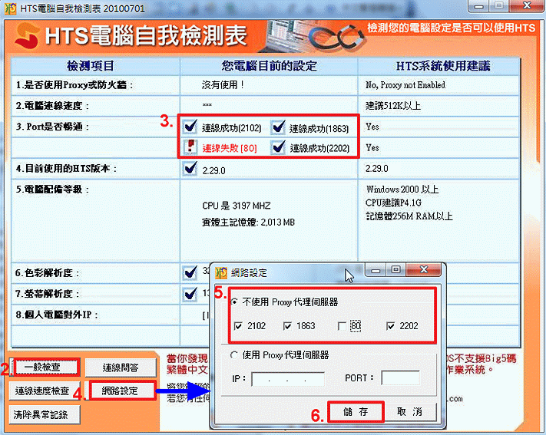The height and width of the screenshot is (435, 546).
Task: Toggle the 2202 port checkbox
Action: [x=391, y=326]
